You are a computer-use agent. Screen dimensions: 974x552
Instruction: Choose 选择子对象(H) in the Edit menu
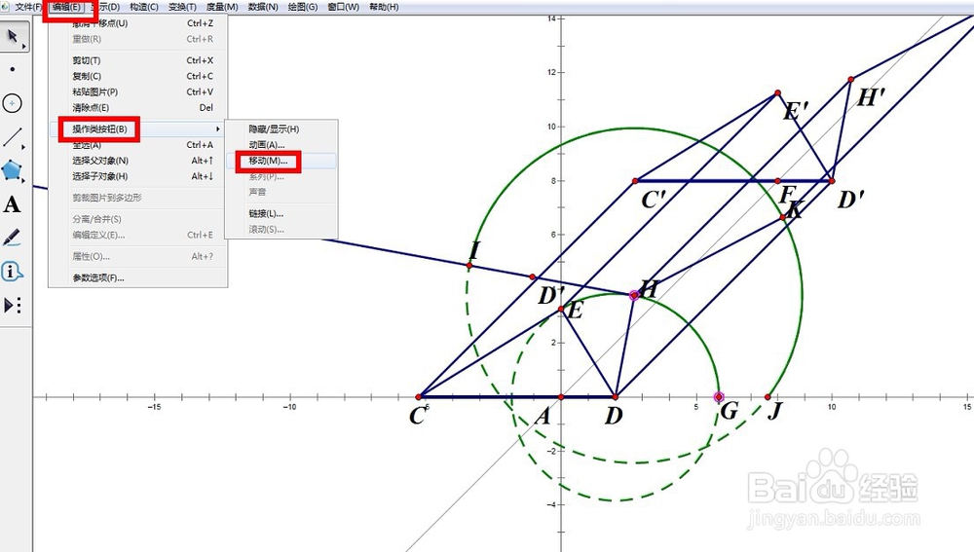point(138,176)
